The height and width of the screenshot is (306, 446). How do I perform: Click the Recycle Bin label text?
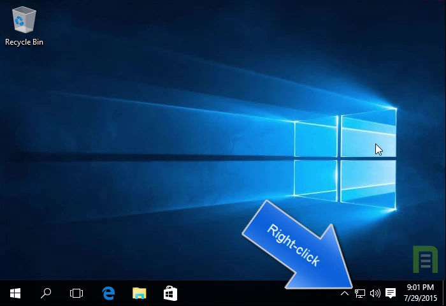click(24, 42)
